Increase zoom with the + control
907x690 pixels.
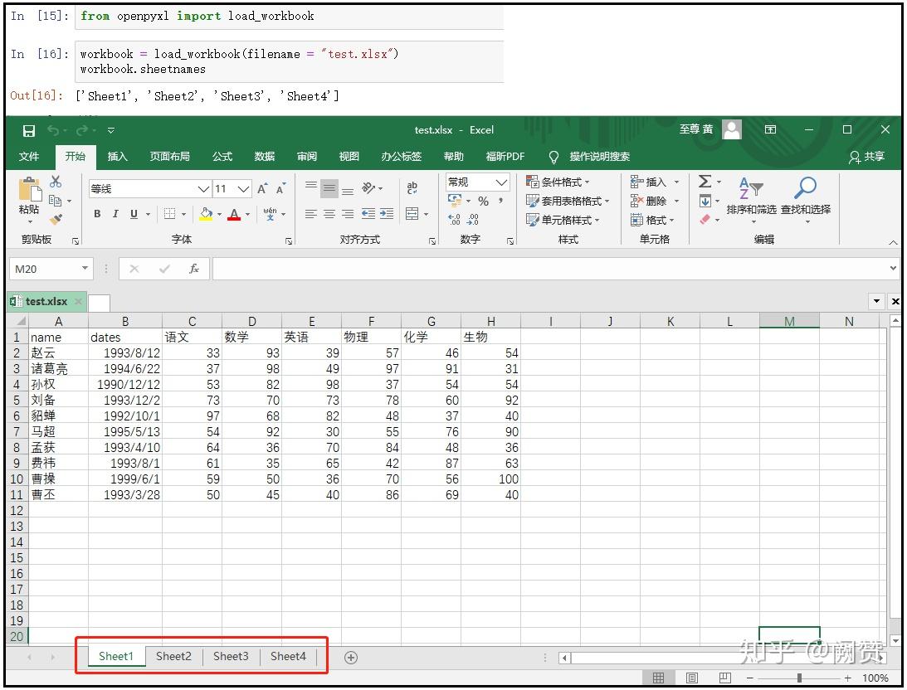pyautogui.click(x=847, y=677)
